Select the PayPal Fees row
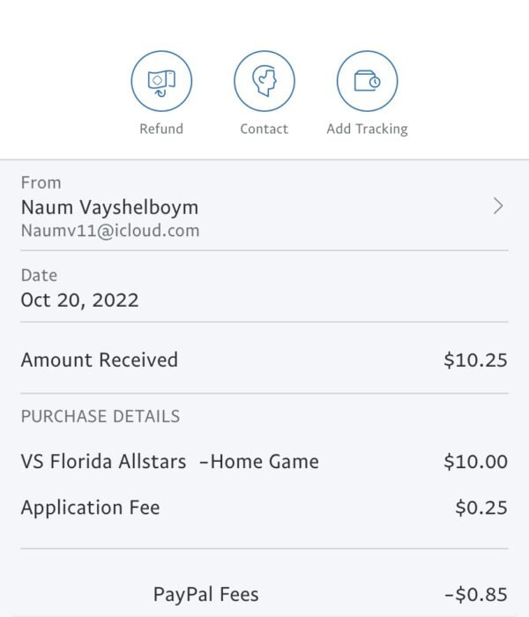 [264, 594]
